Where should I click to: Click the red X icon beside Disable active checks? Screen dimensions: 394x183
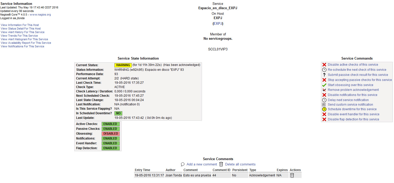[x=324, y=65]
